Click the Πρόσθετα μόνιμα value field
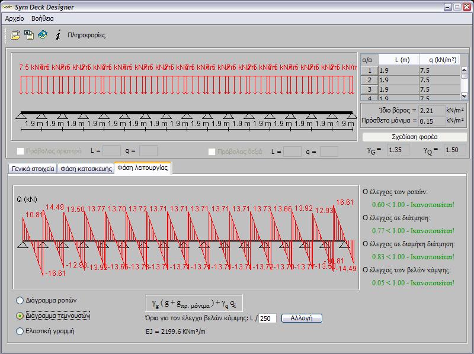Viewport: 474px width, 354px height. pos(432,121)
